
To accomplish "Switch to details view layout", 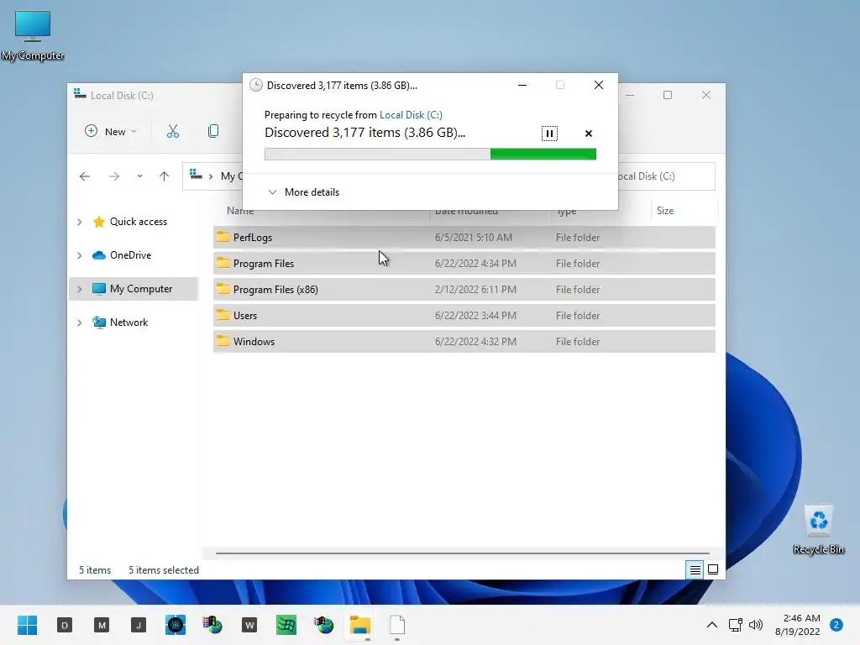I will click(x=695, y=570).
